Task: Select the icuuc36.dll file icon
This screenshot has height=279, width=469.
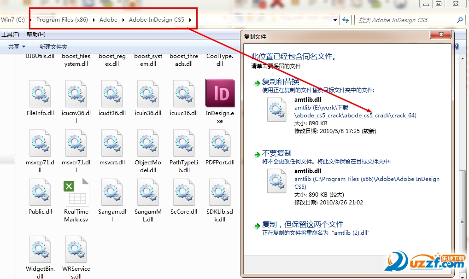Action: click(x=184, y=93)
